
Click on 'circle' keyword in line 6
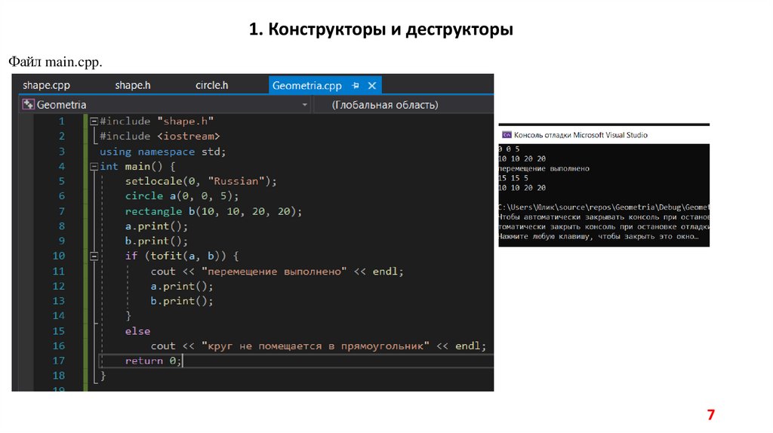click(x=144, y=196)
